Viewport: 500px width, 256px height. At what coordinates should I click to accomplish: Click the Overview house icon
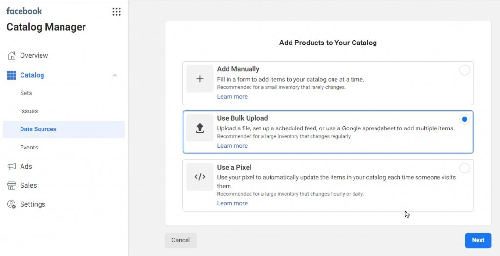click(12, 55)
